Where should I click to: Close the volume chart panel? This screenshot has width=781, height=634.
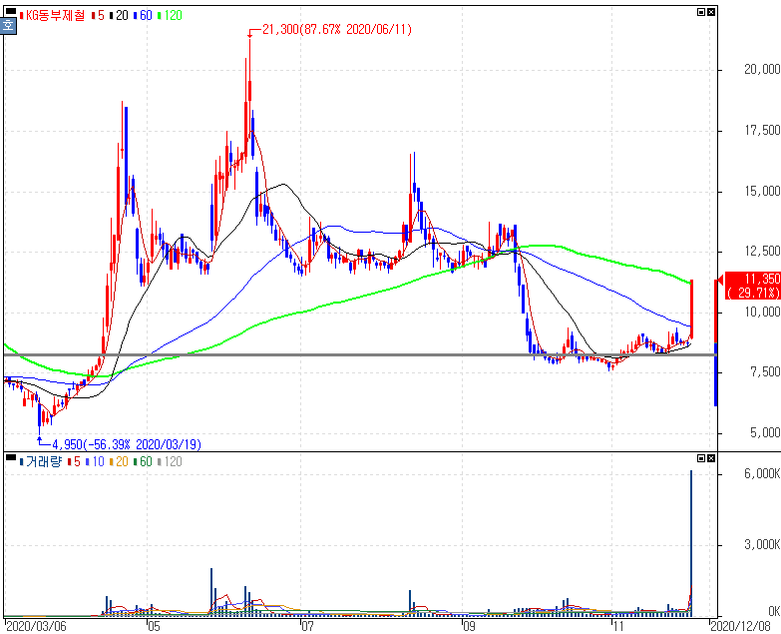[x=711, y=458]
